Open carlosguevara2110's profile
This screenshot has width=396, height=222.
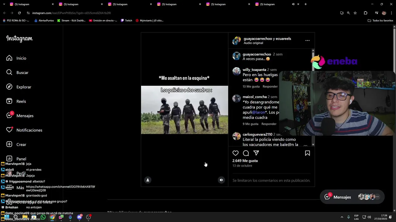point(257,134)
